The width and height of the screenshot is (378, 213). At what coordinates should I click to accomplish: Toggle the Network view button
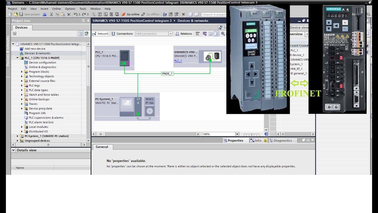(x=100, y=34)
